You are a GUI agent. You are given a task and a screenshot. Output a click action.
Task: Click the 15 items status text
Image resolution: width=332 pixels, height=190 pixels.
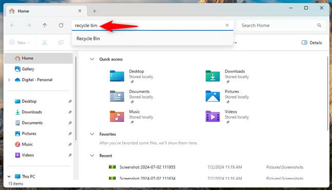[15, 184]
